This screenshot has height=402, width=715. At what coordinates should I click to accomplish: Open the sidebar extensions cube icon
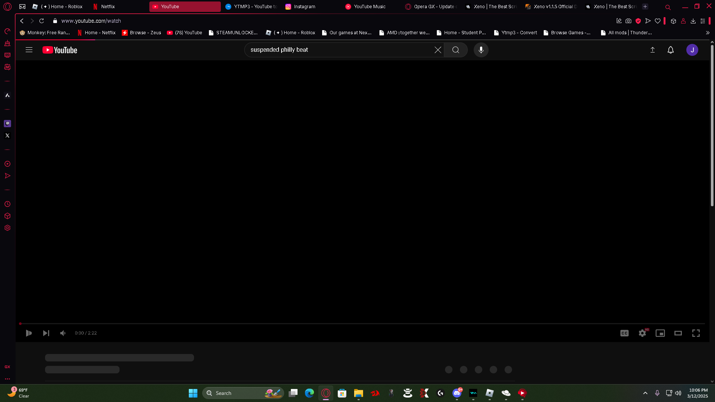click(7, 216)
